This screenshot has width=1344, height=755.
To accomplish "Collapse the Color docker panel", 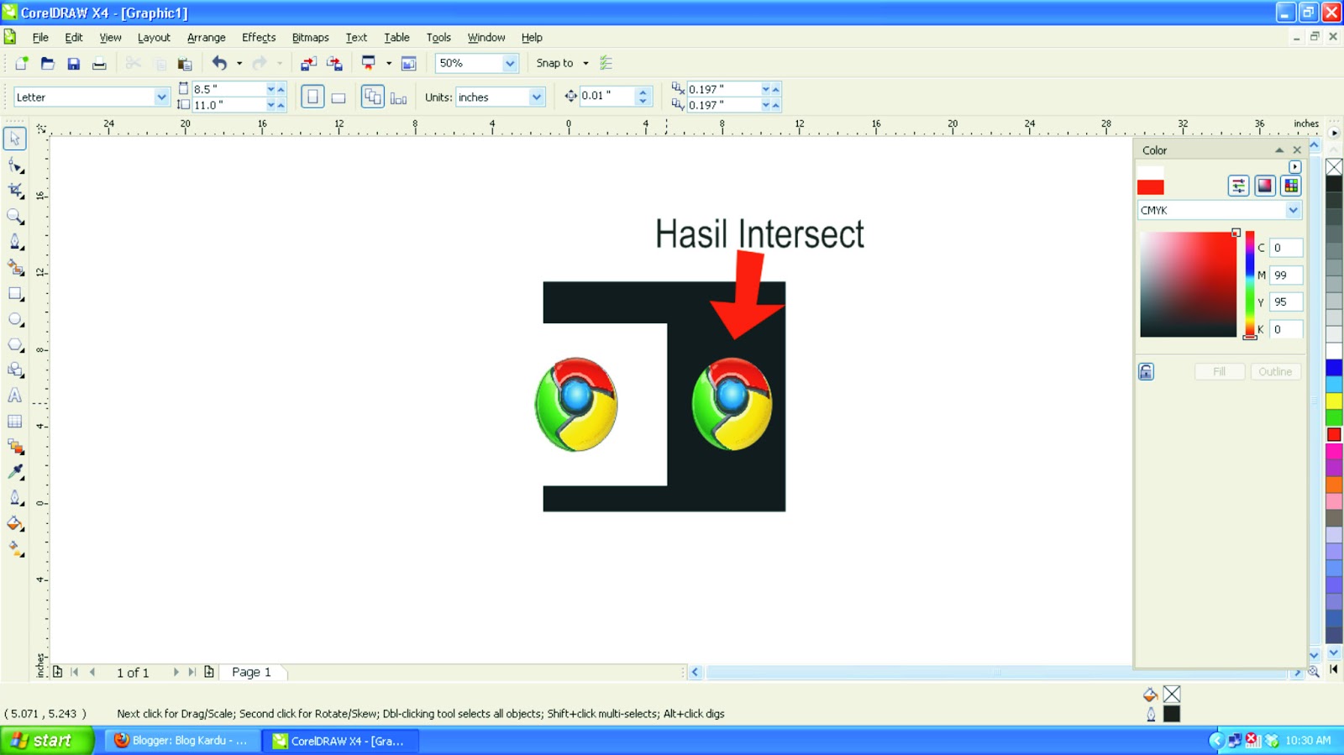I will click(x=1279, y=150).
